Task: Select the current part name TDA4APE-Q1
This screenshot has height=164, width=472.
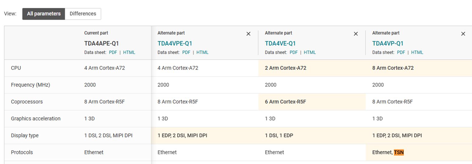Action: [x=101, y=43]
